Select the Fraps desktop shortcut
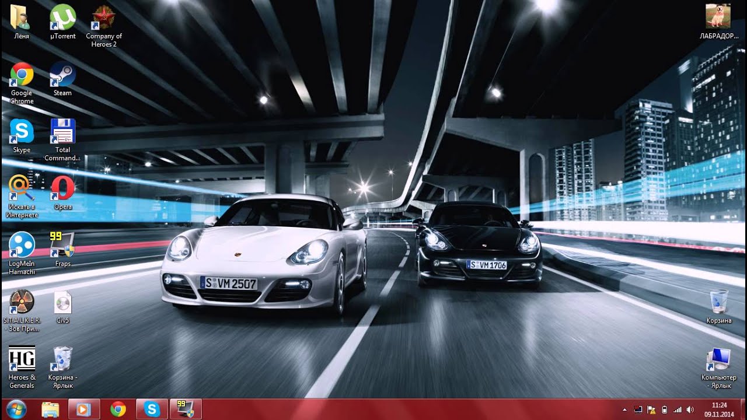Image resolution: width=747 pixels, height=420 pixels. coord(62,250)
